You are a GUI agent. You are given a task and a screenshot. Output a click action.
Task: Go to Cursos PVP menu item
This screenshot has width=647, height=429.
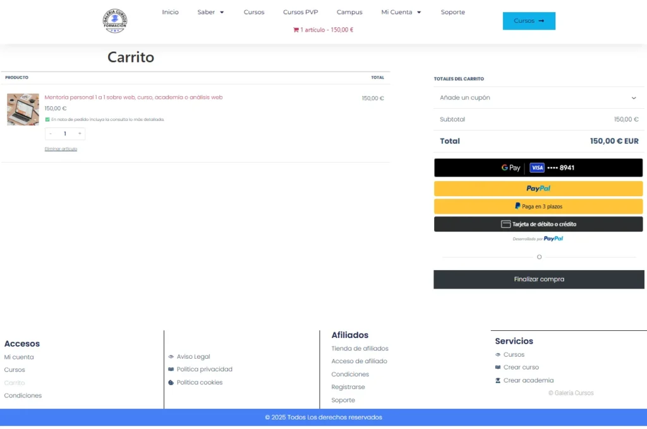click(x=300, y=12)
